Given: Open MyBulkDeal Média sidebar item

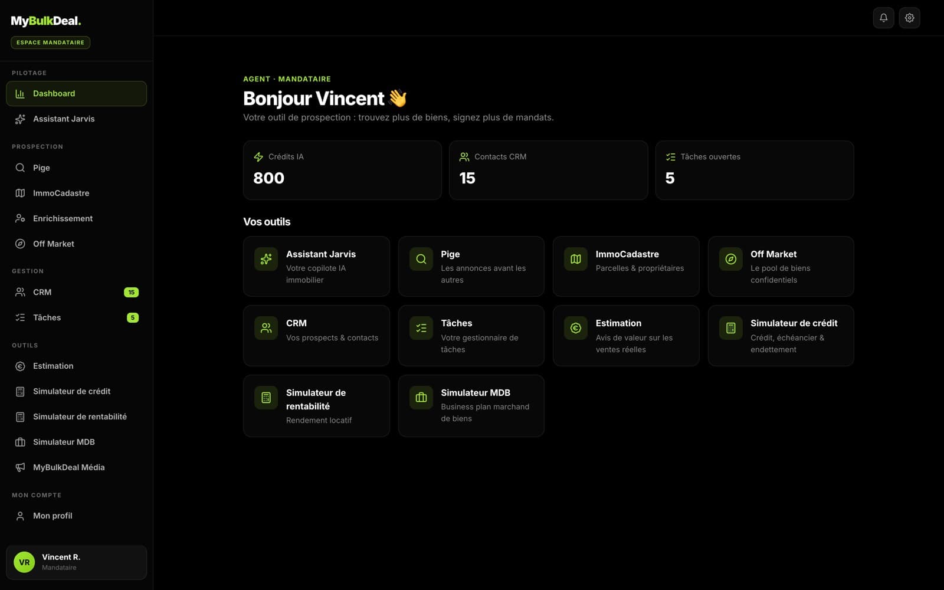Looking at the screenshot, I should [x=76, y=467].
